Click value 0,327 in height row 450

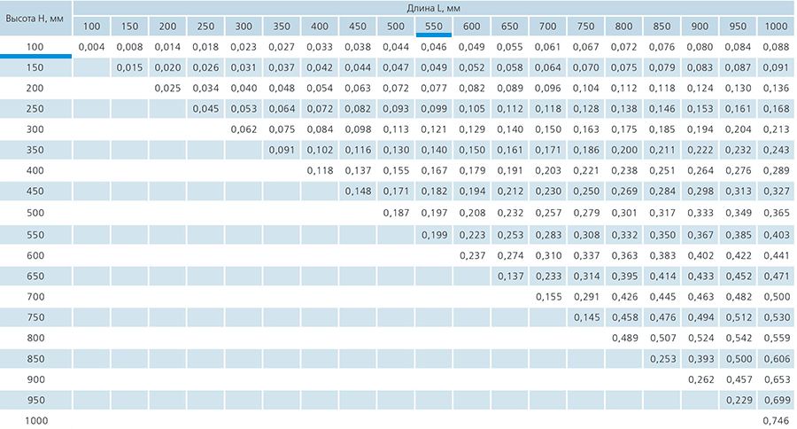776,191
